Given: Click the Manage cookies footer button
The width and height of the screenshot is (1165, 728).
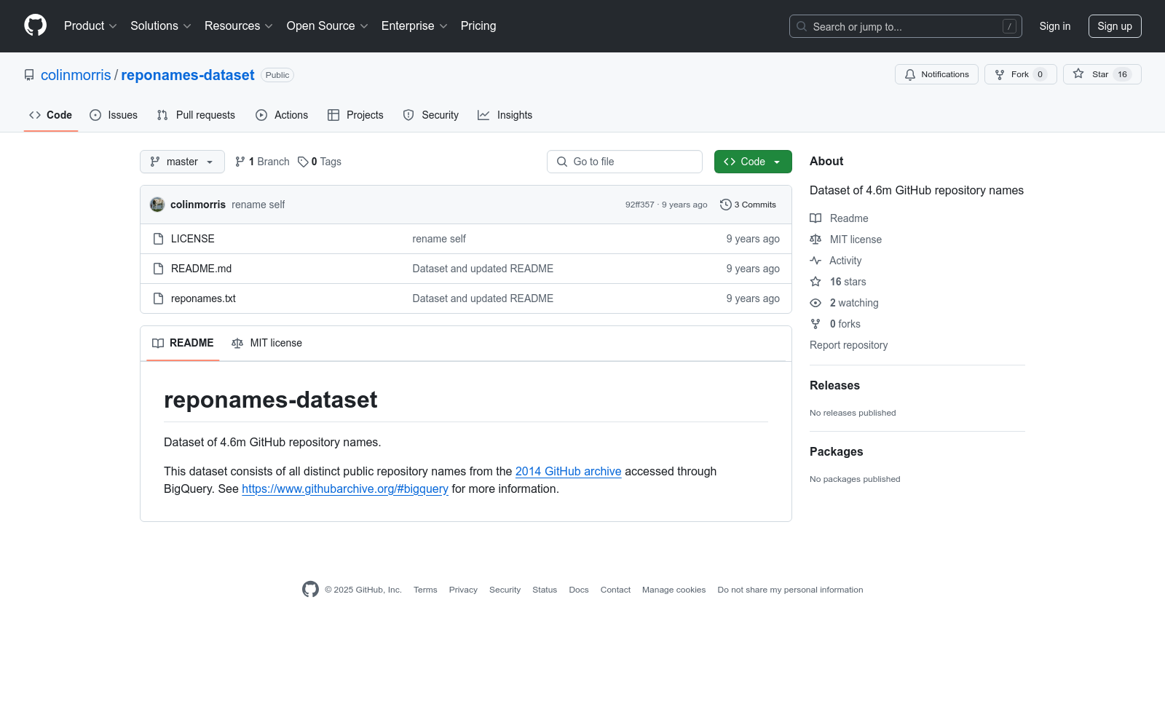Looking at the screenshot, I should 674,590.
